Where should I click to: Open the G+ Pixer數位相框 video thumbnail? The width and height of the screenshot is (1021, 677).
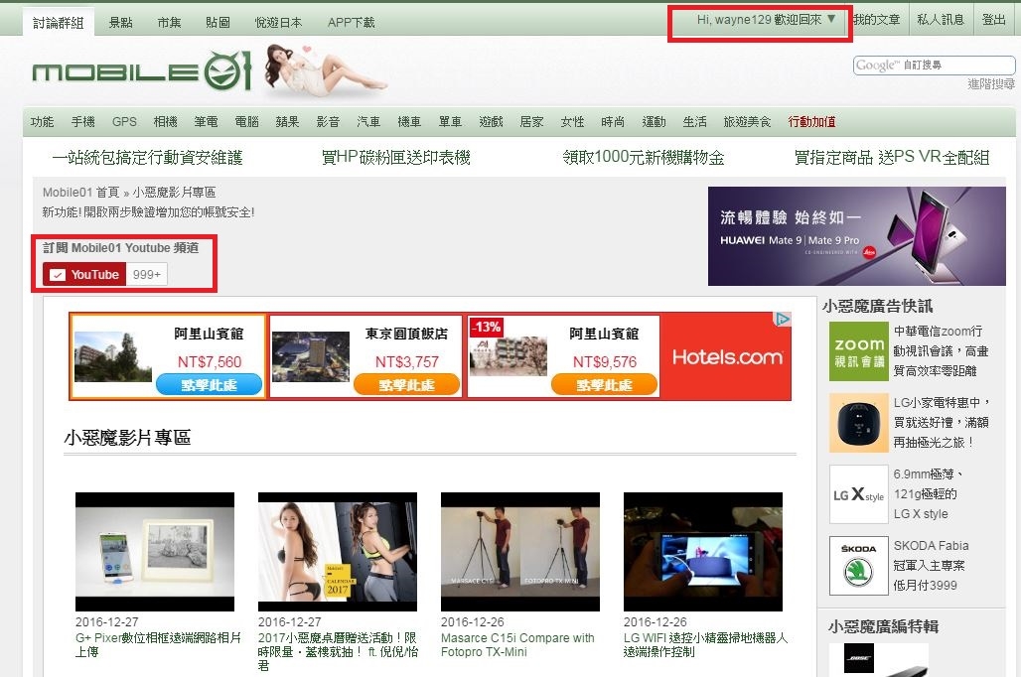(155, 552)
